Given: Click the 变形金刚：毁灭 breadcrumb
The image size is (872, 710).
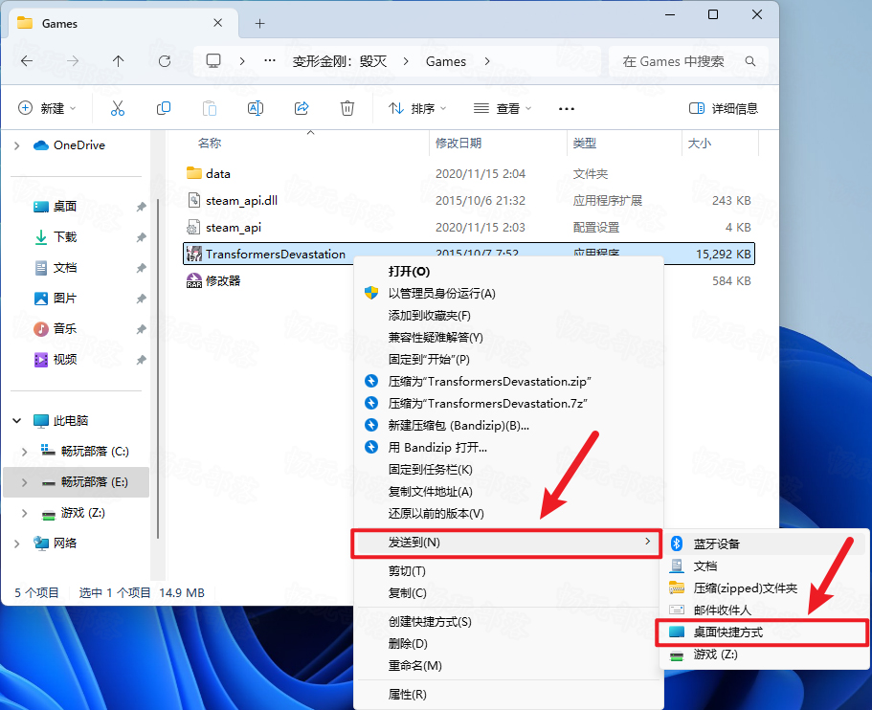Looking at the screenshot, I should [340, 61].
